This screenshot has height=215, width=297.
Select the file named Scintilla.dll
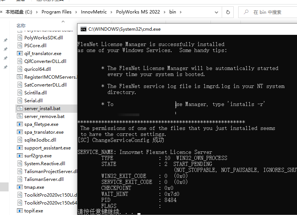coord(36,93)
